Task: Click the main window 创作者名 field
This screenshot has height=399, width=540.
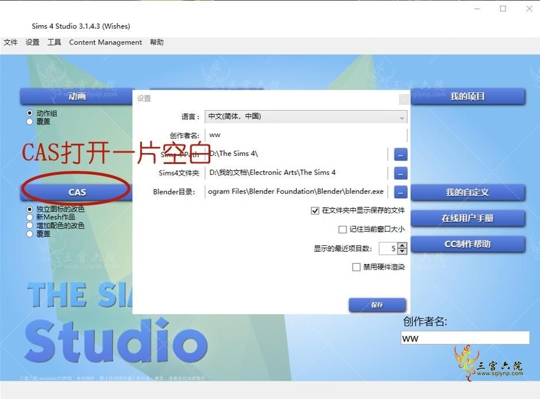Action: click(465, 338)
